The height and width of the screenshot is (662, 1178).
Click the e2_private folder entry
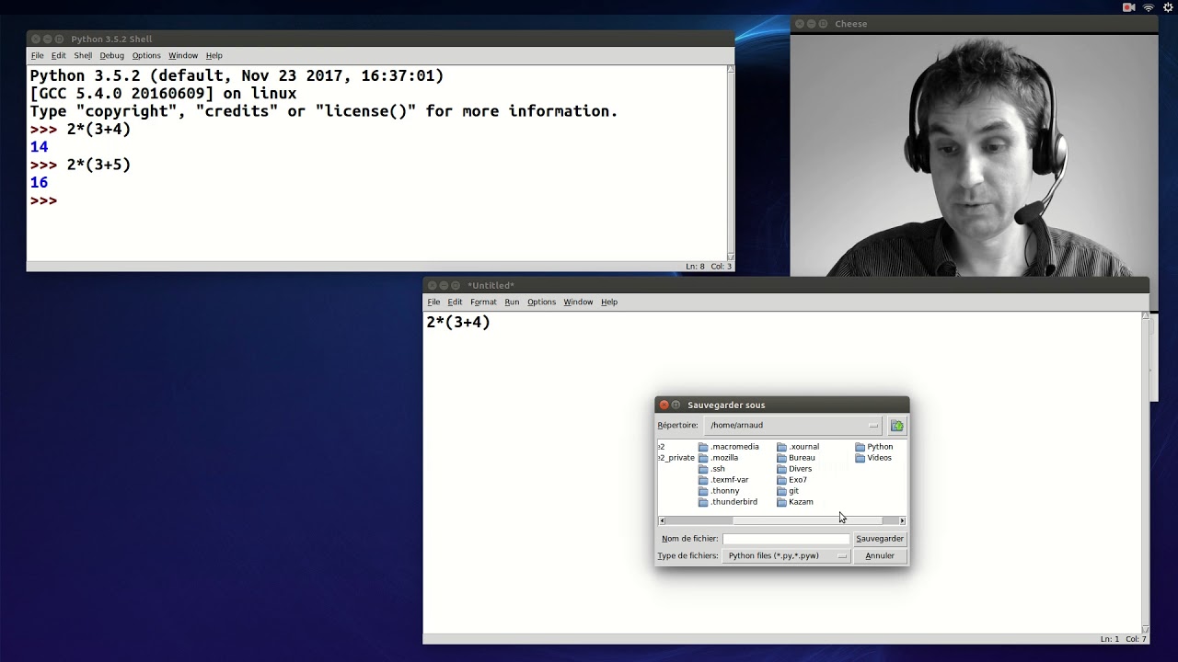[676, 458]
